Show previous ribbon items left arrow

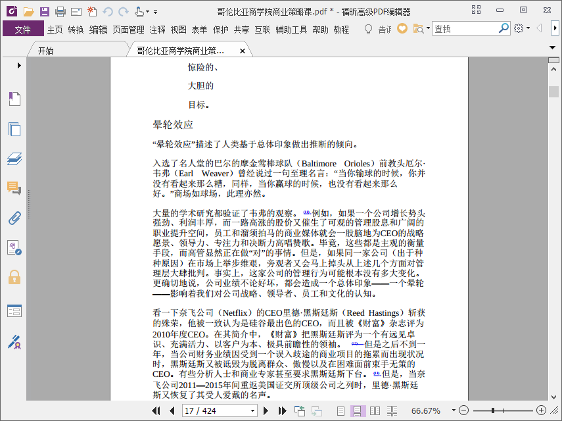coord(539,28)
